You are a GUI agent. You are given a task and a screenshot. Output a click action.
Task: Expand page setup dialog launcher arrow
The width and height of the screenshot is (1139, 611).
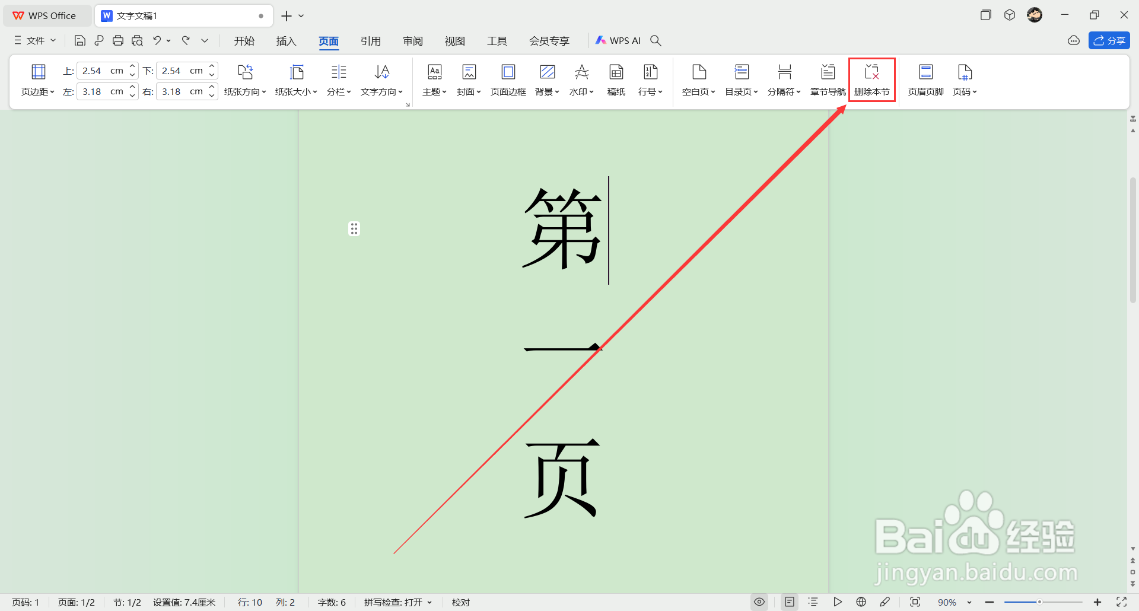(x=408, y=105)
